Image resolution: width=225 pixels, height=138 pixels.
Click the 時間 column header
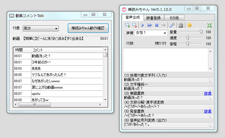coord(22,50)
